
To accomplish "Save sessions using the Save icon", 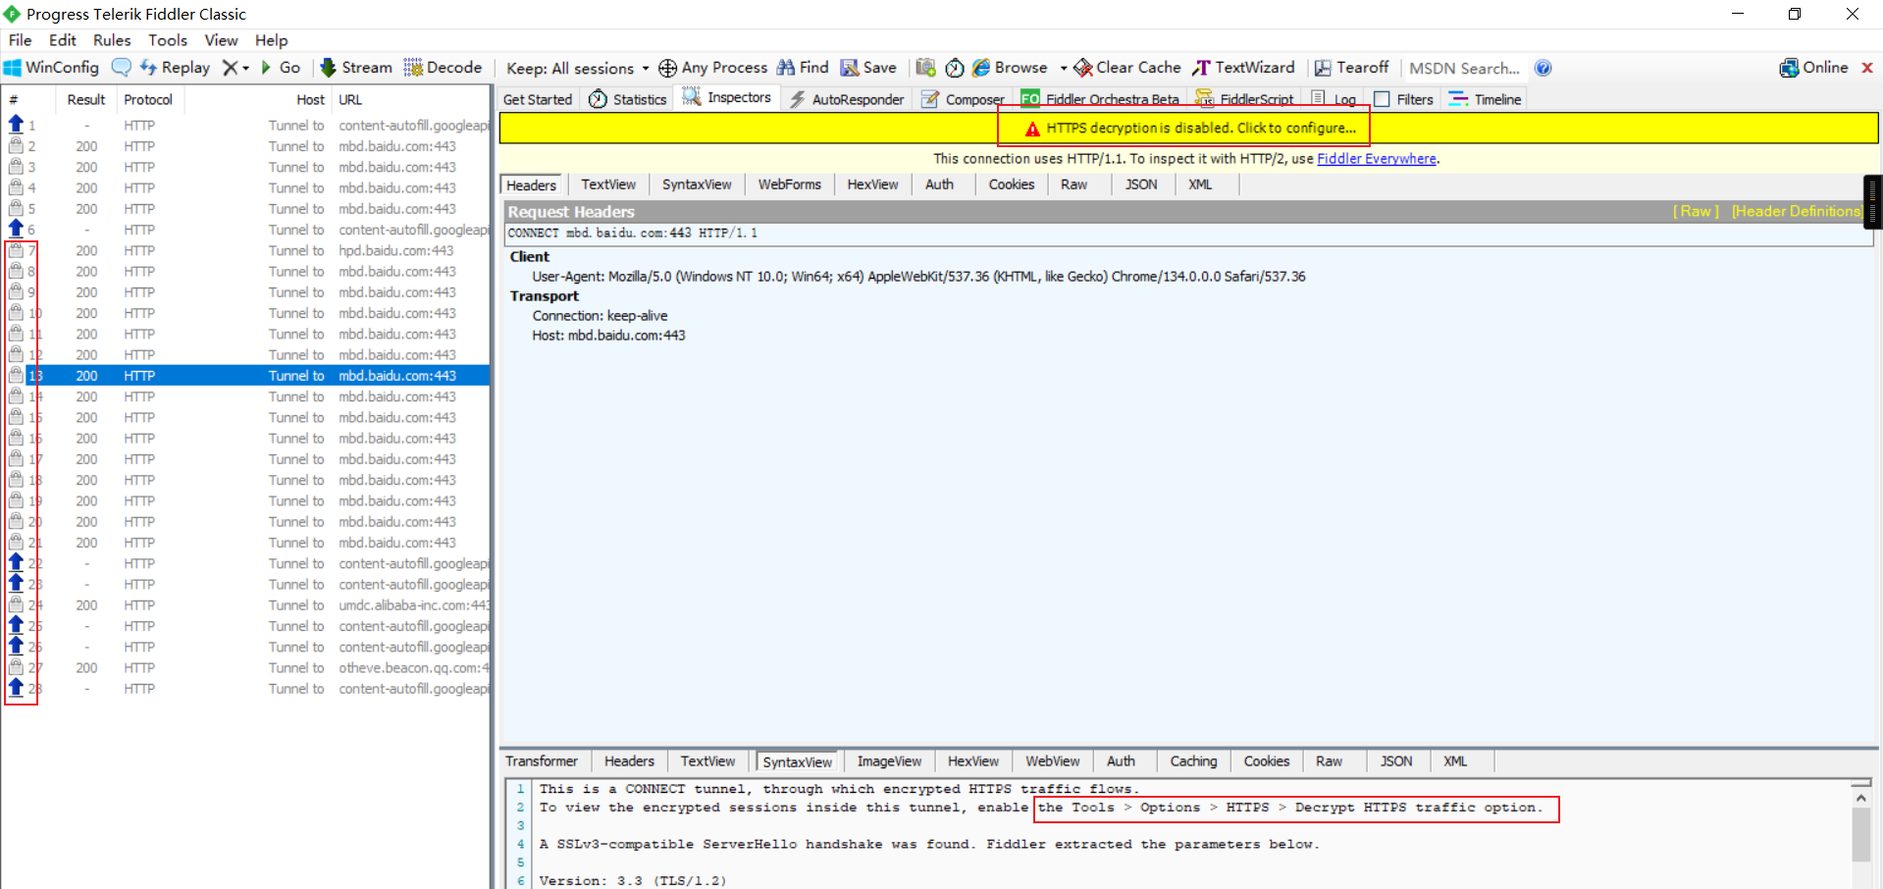I will pos(868,68).
